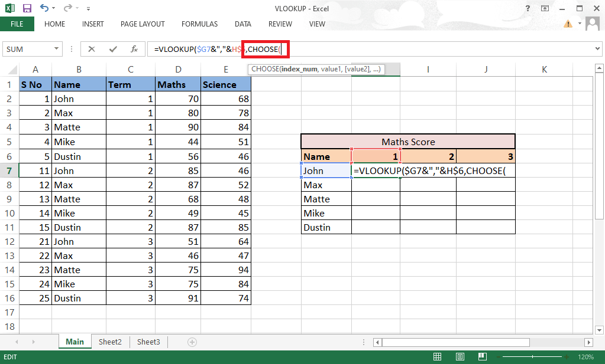
Task: Open Excel Help with the question mark icon
Action: (527, 8)
